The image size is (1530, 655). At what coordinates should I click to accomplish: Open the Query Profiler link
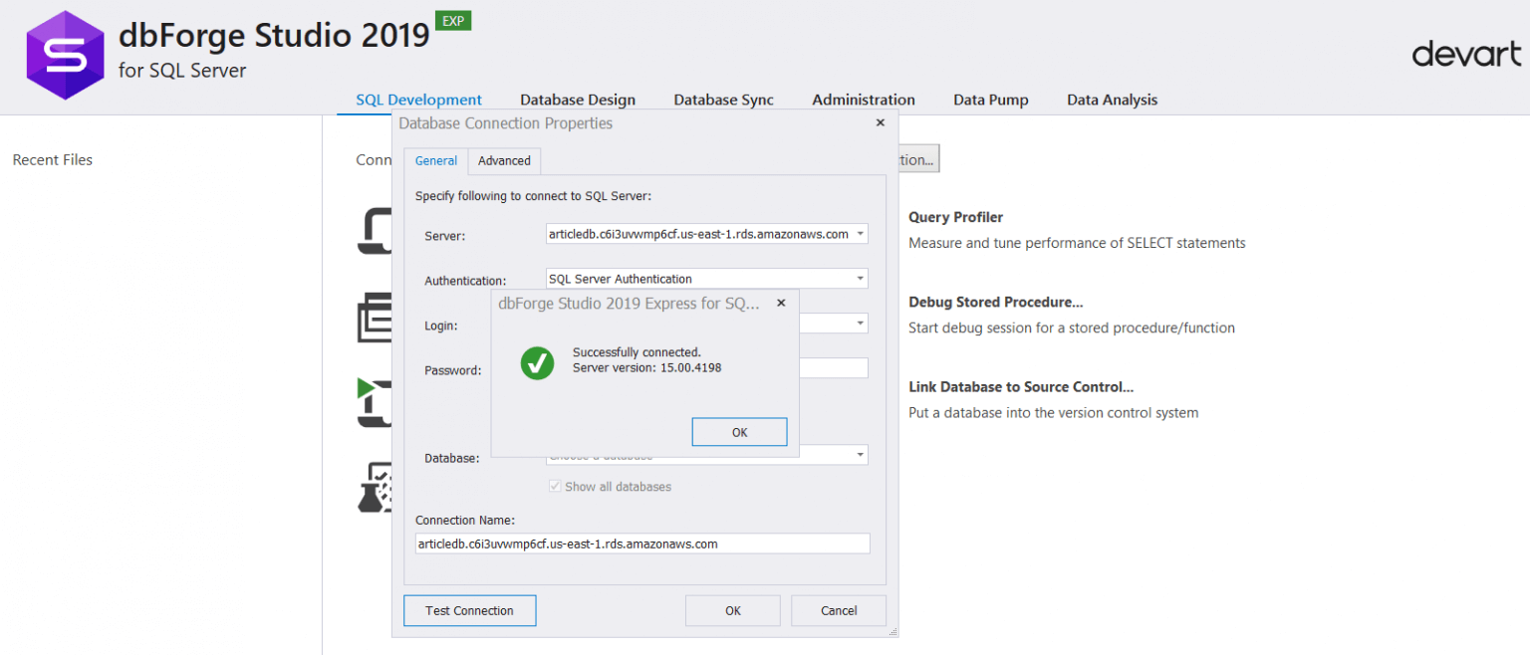pyautogui.click(x=955, y=217)
